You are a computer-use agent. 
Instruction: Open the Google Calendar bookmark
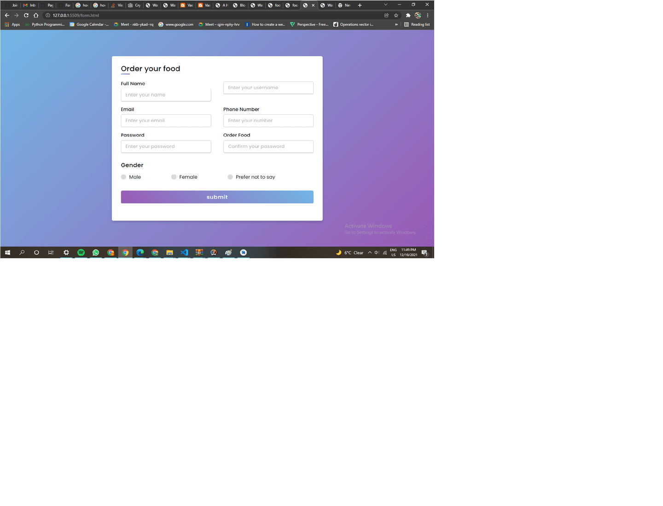point(89,24)
